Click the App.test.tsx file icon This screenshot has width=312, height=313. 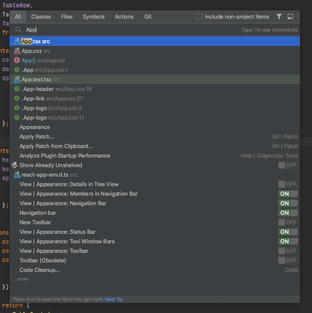coord(17,80)
